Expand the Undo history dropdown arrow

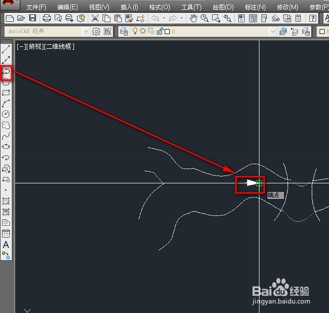coord(164,18)
